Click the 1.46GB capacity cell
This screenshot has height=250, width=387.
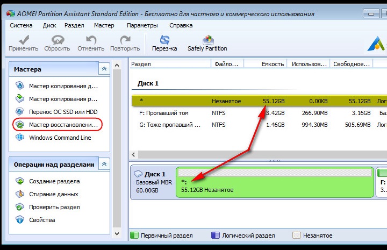pos(275,125)
